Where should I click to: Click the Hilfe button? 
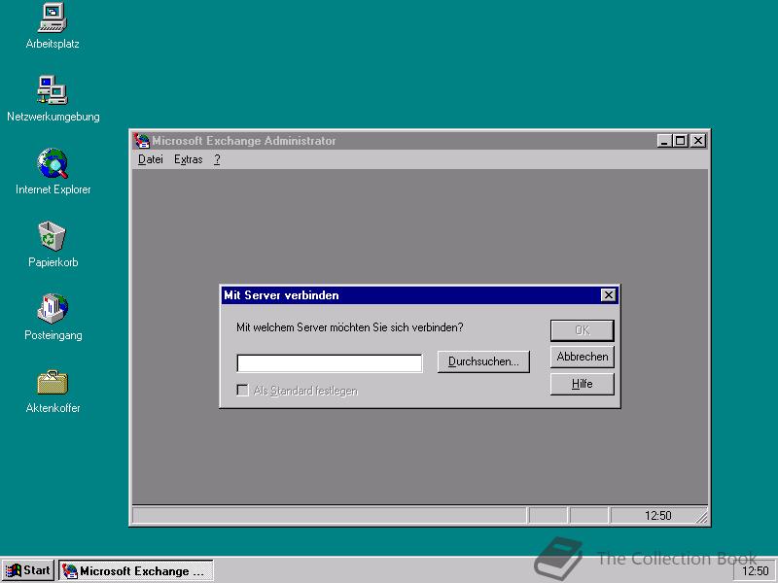(x=582, y=384)
